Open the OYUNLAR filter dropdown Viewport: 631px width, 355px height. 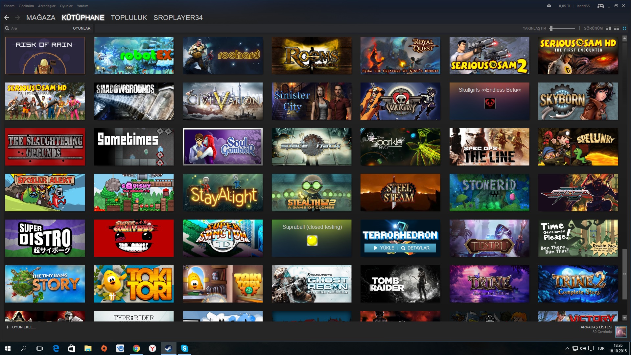point(82,28)
